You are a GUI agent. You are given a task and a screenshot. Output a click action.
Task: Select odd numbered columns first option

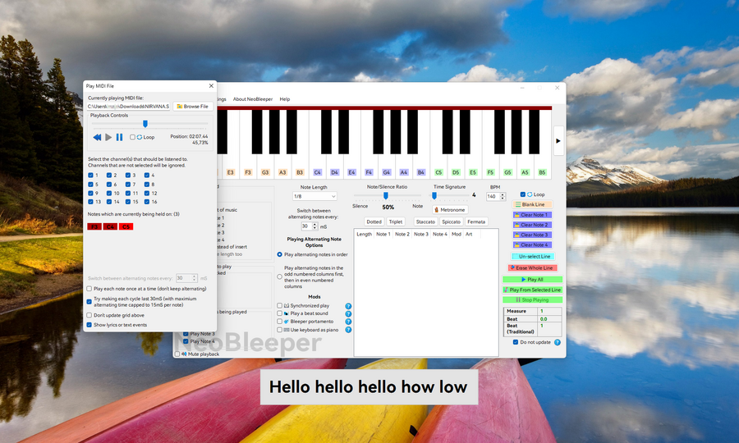tap(279, 277)
